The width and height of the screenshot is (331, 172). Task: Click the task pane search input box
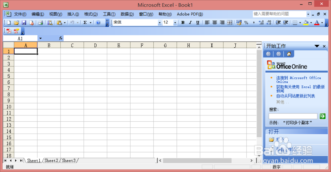(x=293, y=116)
